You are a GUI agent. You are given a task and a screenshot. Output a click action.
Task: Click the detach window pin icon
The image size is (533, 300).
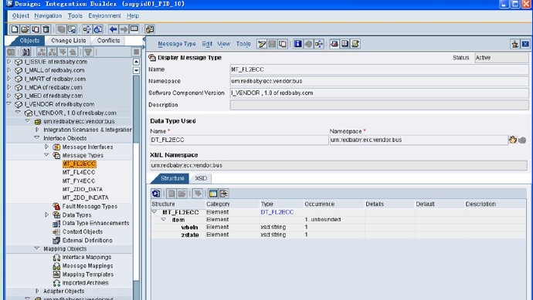pos(515,44)
